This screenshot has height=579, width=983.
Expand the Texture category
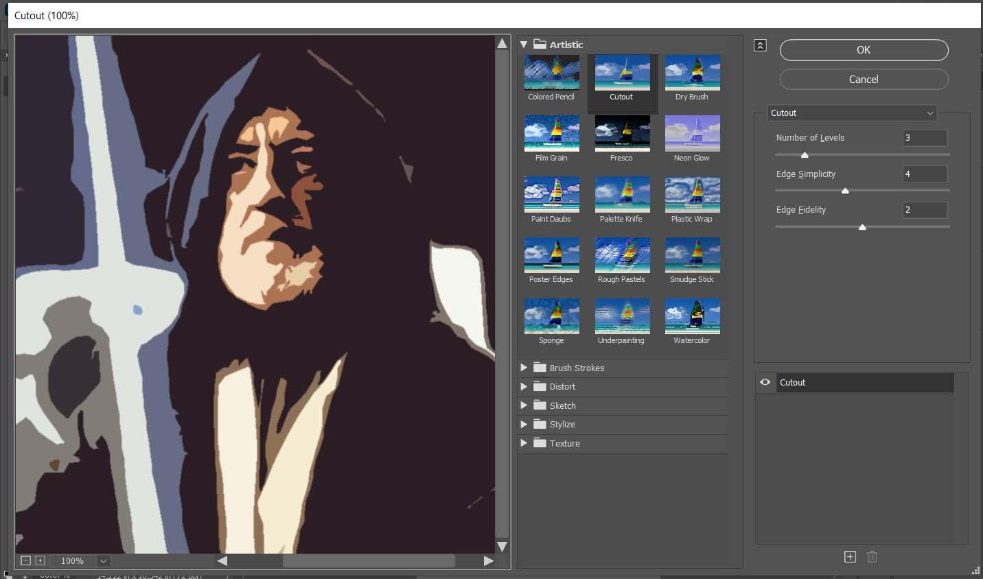pyautogui.click(x=524, y=443)
